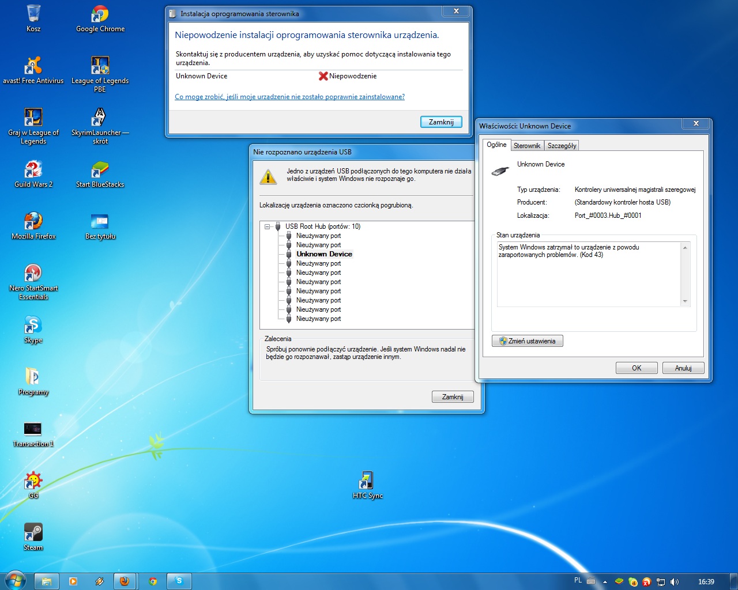Open the volume speaker tray icon
This screenshot has width=738, height=590.
[675, 582]
